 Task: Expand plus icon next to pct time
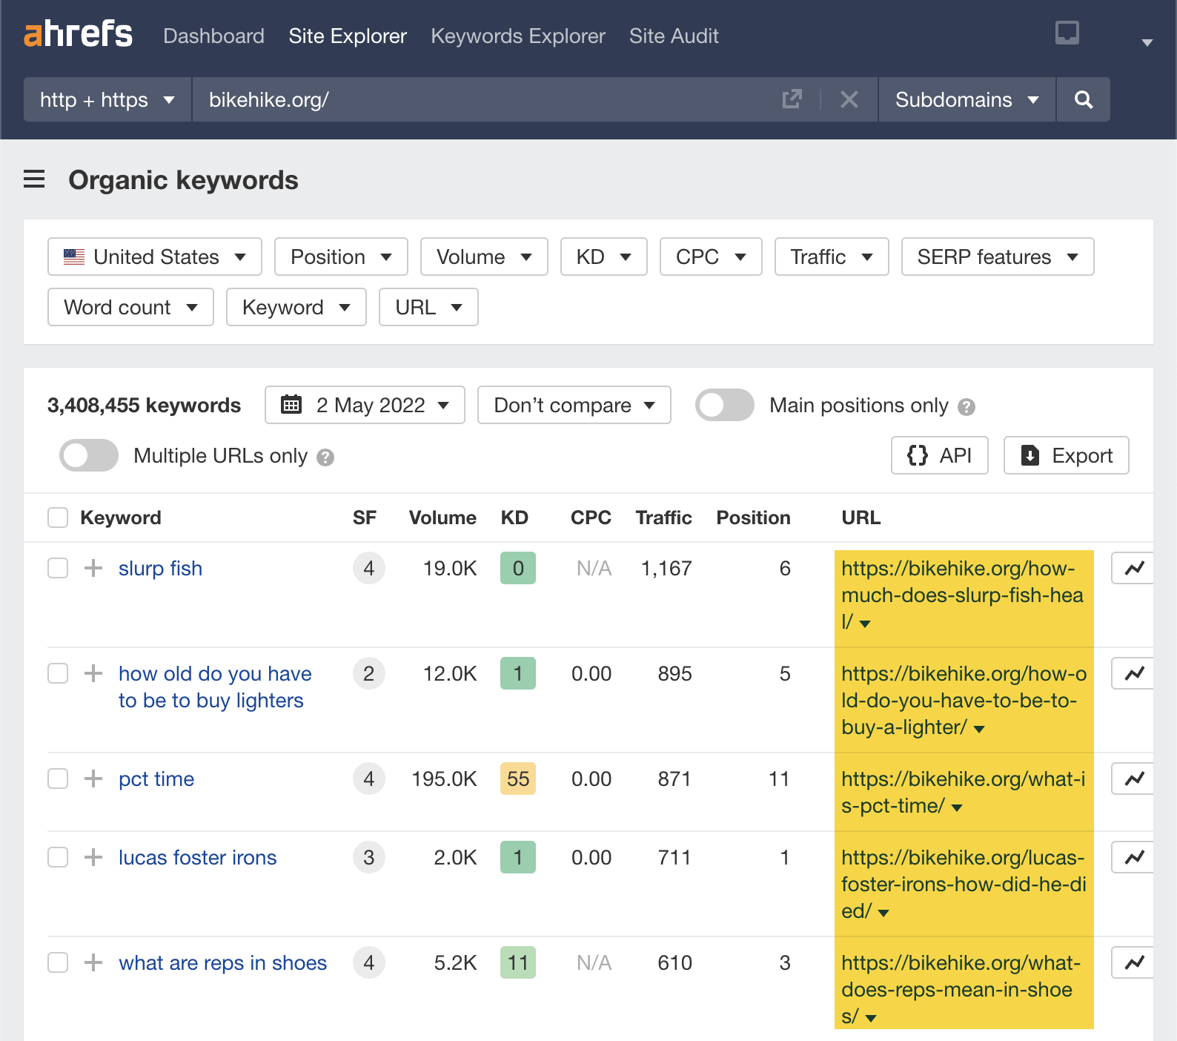click(93, 779)
